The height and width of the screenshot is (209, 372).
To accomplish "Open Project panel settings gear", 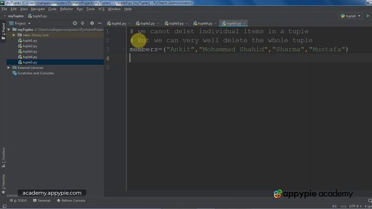I will (x=92, y=23).
